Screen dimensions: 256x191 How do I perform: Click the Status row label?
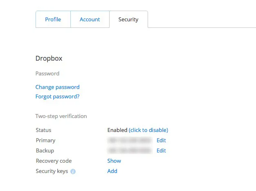pos(43,130)
